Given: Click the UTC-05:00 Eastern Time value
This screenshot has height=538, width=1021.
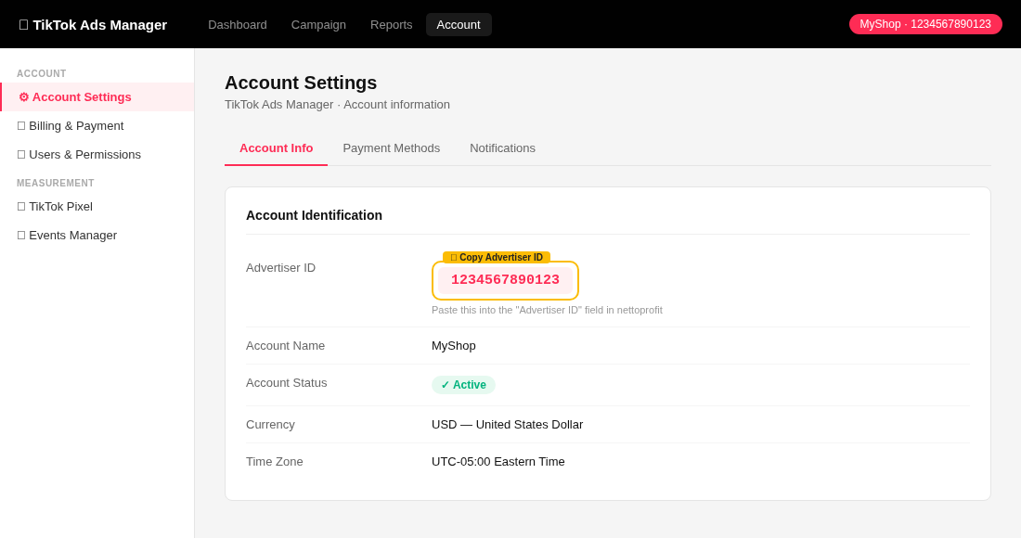Looking at the screenshot, I should coord(498,461).
